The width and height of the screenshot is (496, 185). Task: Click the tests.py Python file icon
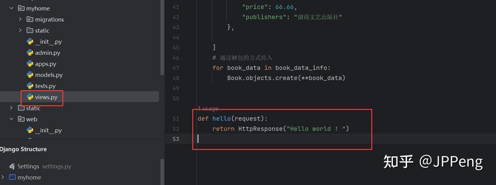(x=30, y=86)
